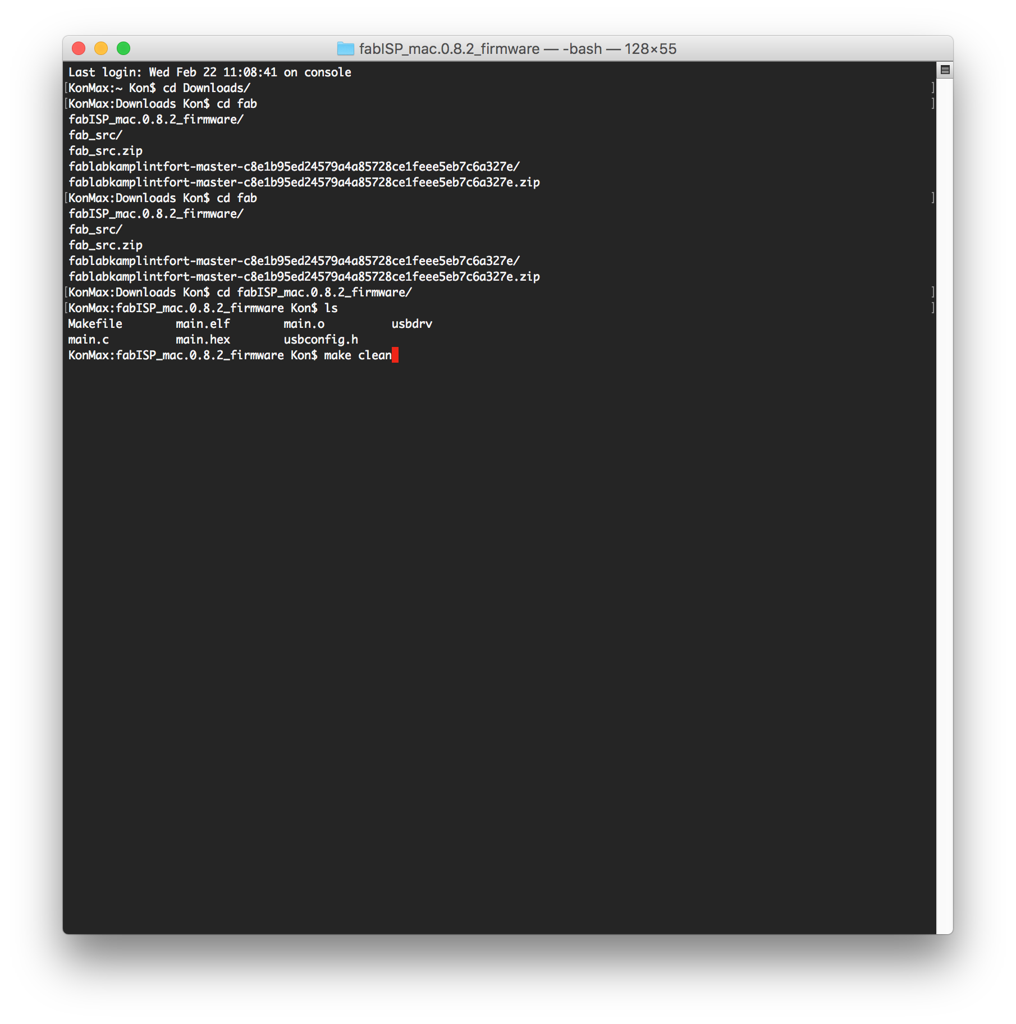
Task: Click 'Makefile' in ls output
Action: click(x=95, y=324)
